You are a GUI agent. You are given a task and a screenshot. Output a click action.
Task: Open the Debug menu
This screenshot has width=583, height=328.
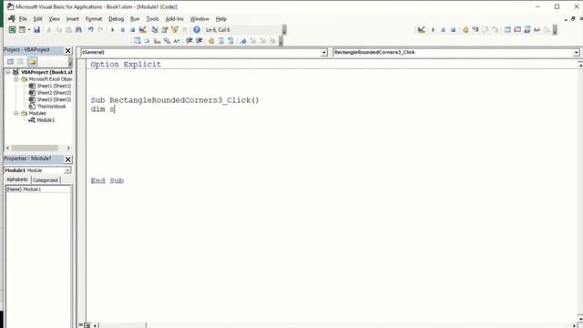pos(116,18)
